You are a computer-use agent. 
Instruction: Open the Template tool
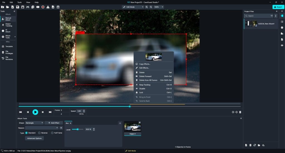[x=8, y=46]
